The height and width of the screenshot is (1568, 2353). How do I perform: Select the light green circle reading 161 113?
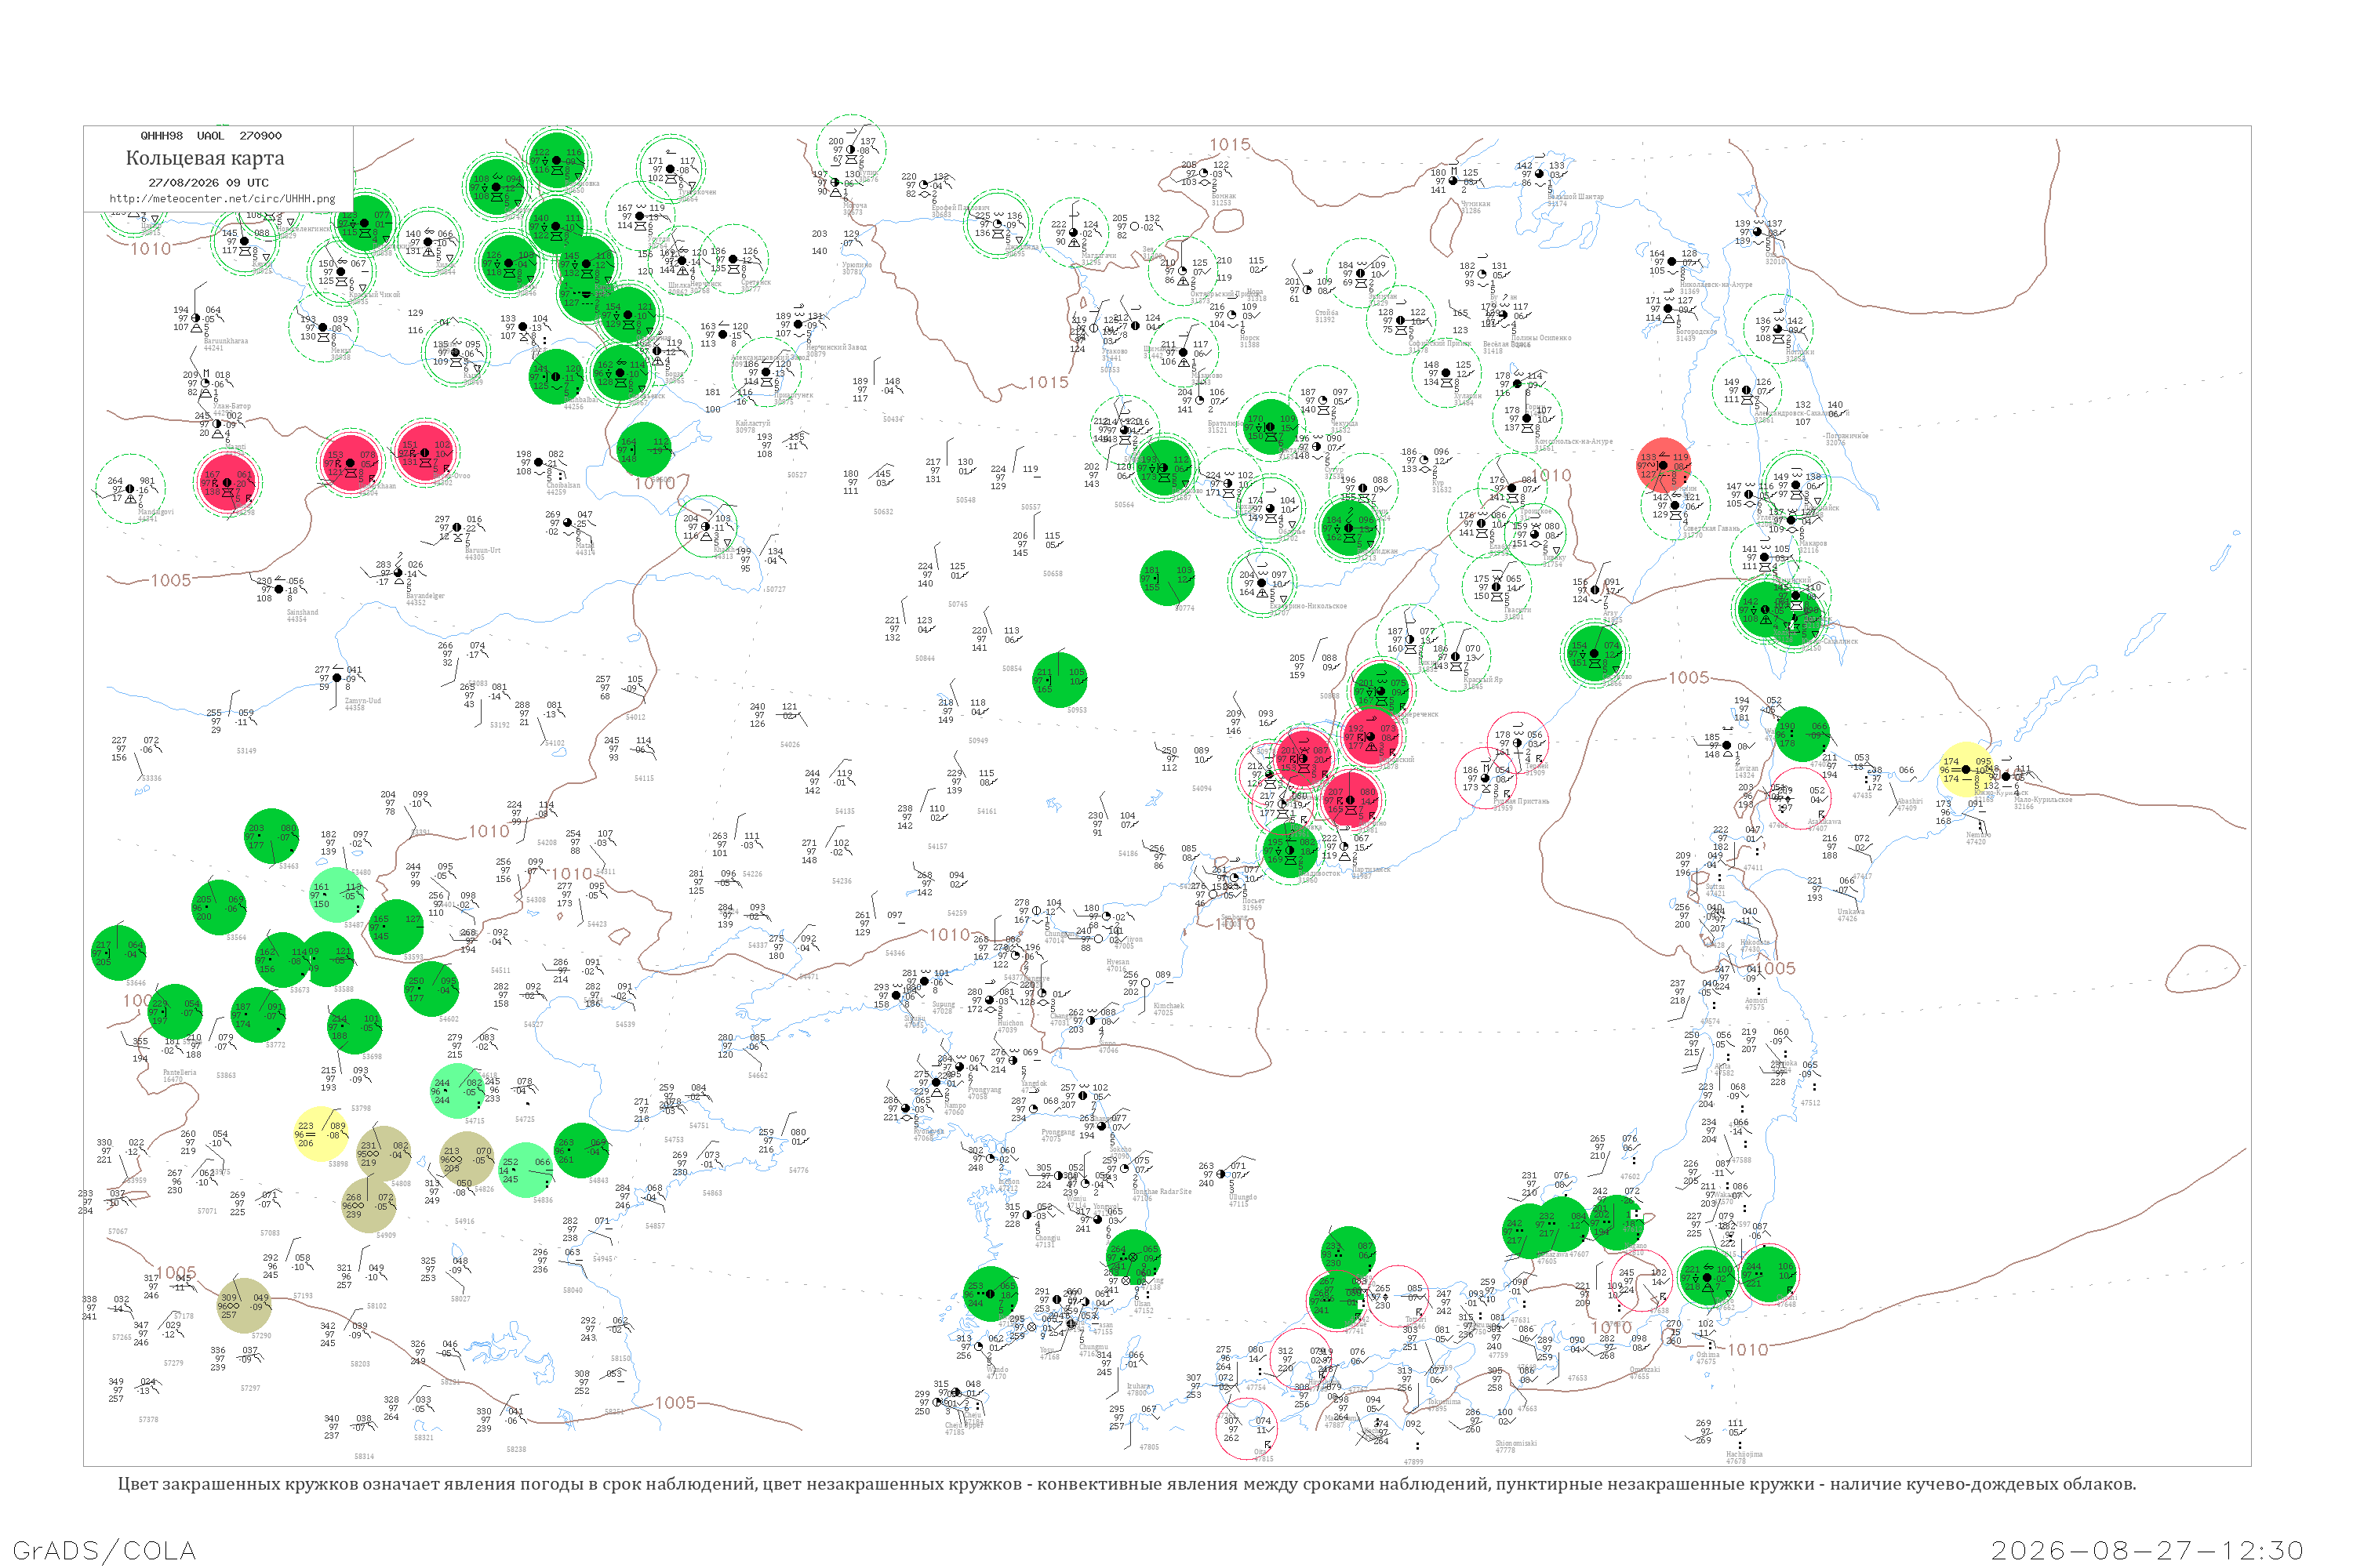click(337, 895)
